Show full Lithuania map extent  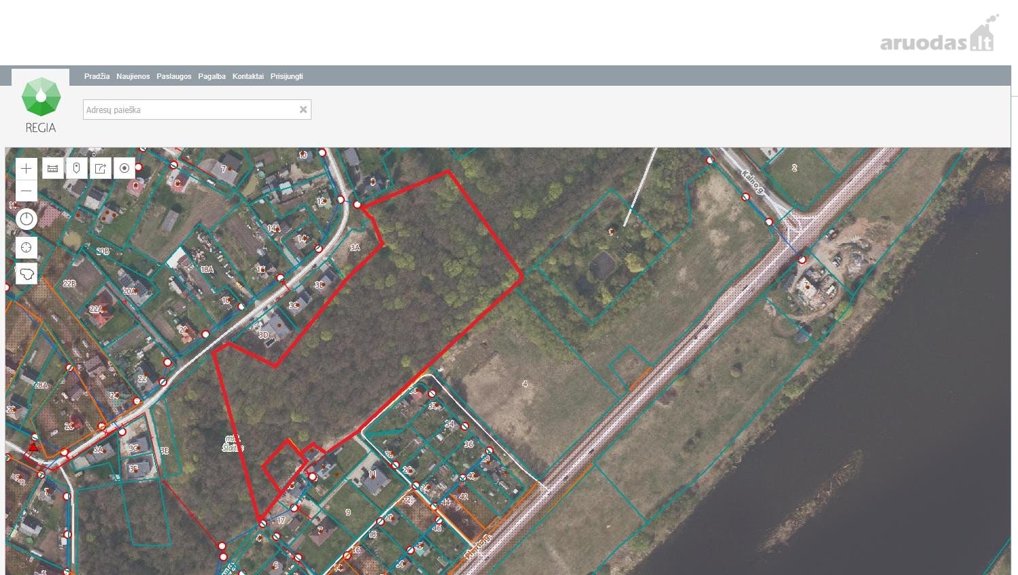(27, 274)
